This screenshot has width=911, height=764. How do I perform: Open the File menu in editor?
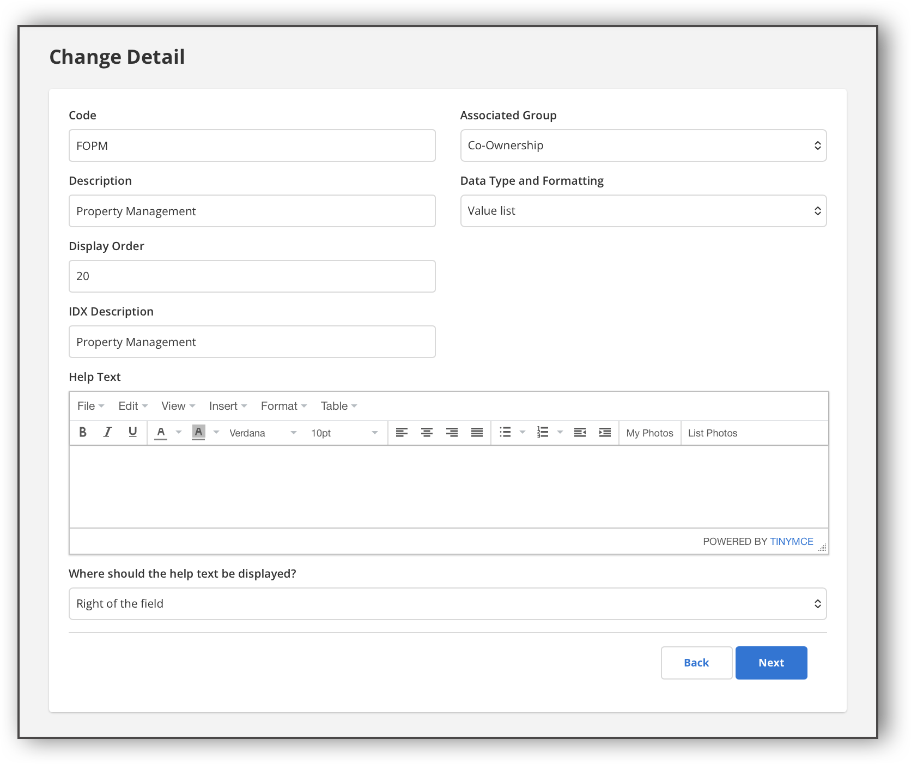click(90, 406)
